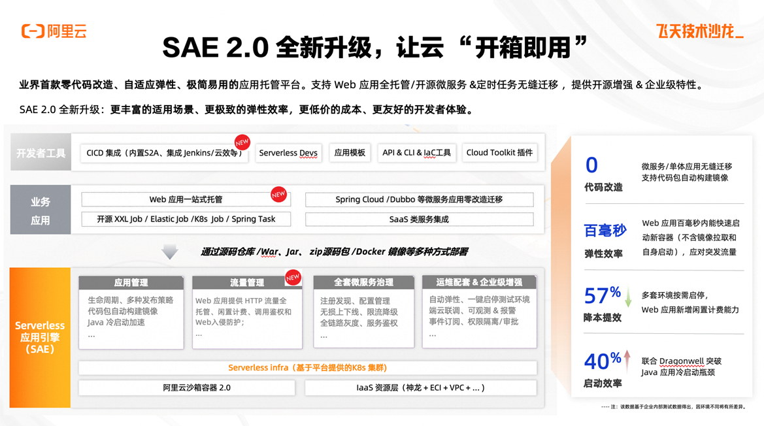This screenshot has width=764, height=426.
Task: Click 生命周期、多种发布策略 text
Action: pos(131,301)
